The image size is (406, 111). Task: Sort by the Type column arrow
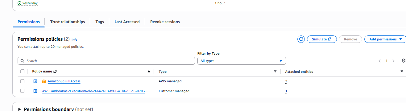[x=275, y=72]
